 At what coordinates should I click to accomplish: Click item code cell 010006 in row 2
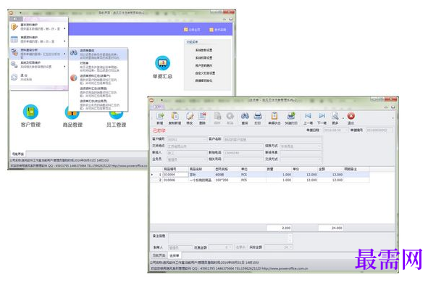176,180
